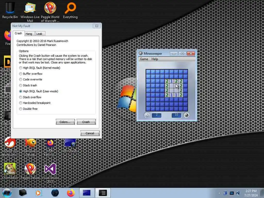Click the Show Desktop strip on the taskbar
The image size is (264, 198).
point(262,193)
